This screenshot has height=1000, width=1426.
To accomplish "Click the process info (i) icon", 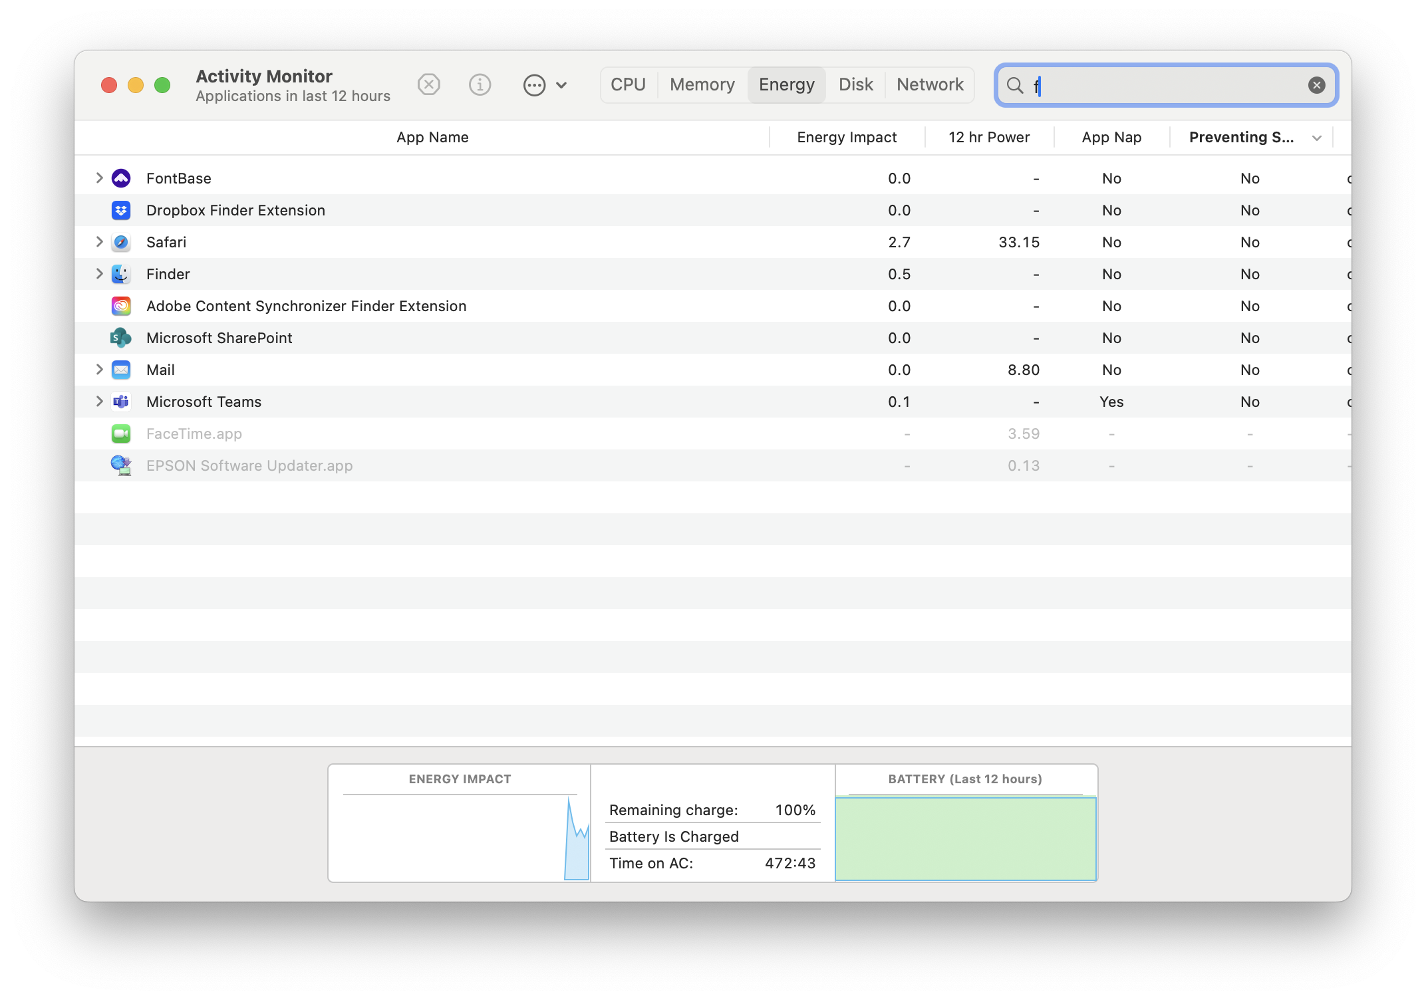I will point(480,85).
